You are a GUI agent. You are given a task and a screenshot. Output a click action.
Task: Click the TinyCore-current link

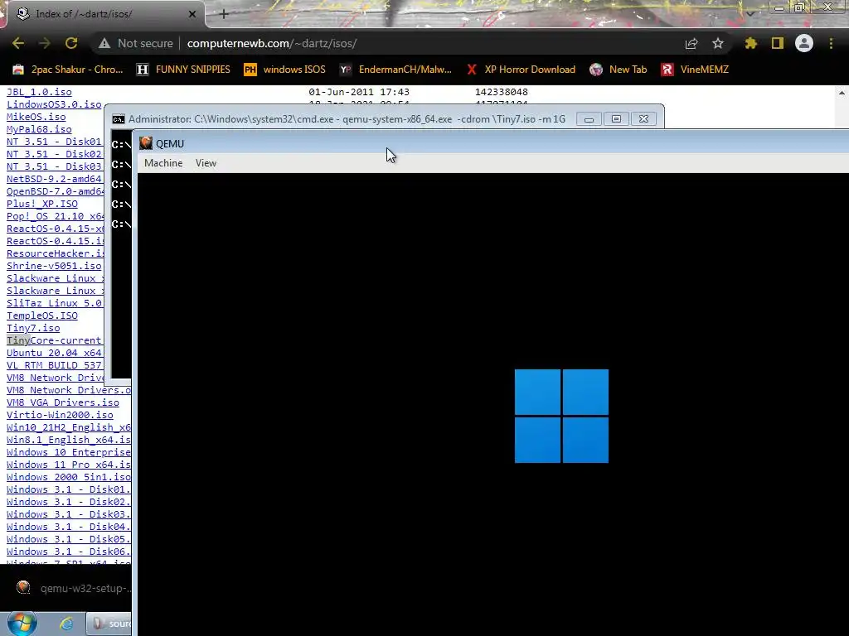54,340
